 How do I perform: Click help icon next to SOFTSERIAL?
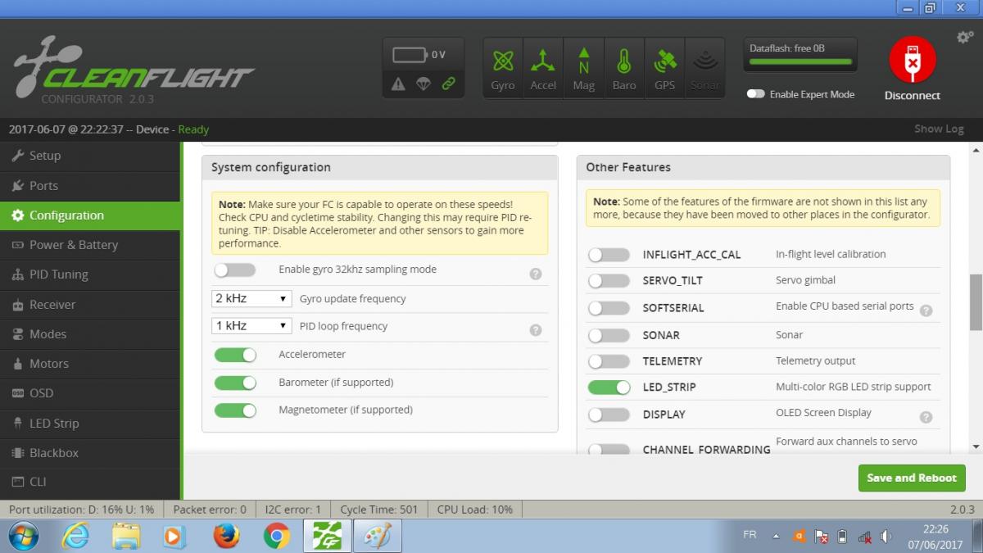pyautogui.click(x=926, y=310)
